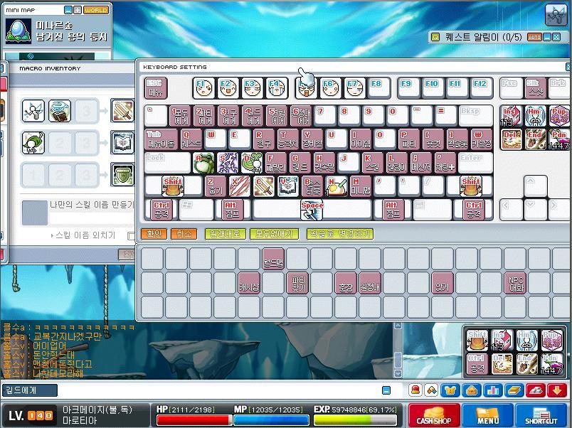
Task: Click 퀵슬롯 변경하기 button
Action: point(340,234)
